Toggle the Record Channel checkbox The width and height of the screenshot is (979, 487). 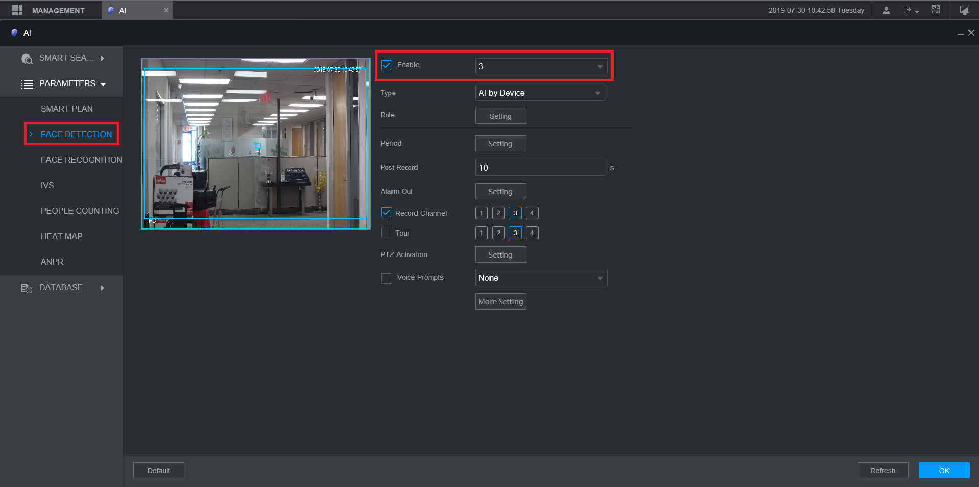click(386, 213)
